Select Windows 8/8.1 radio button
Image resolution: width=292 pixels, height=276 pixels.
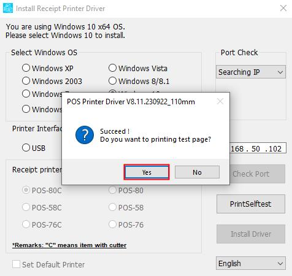point(139,81)
